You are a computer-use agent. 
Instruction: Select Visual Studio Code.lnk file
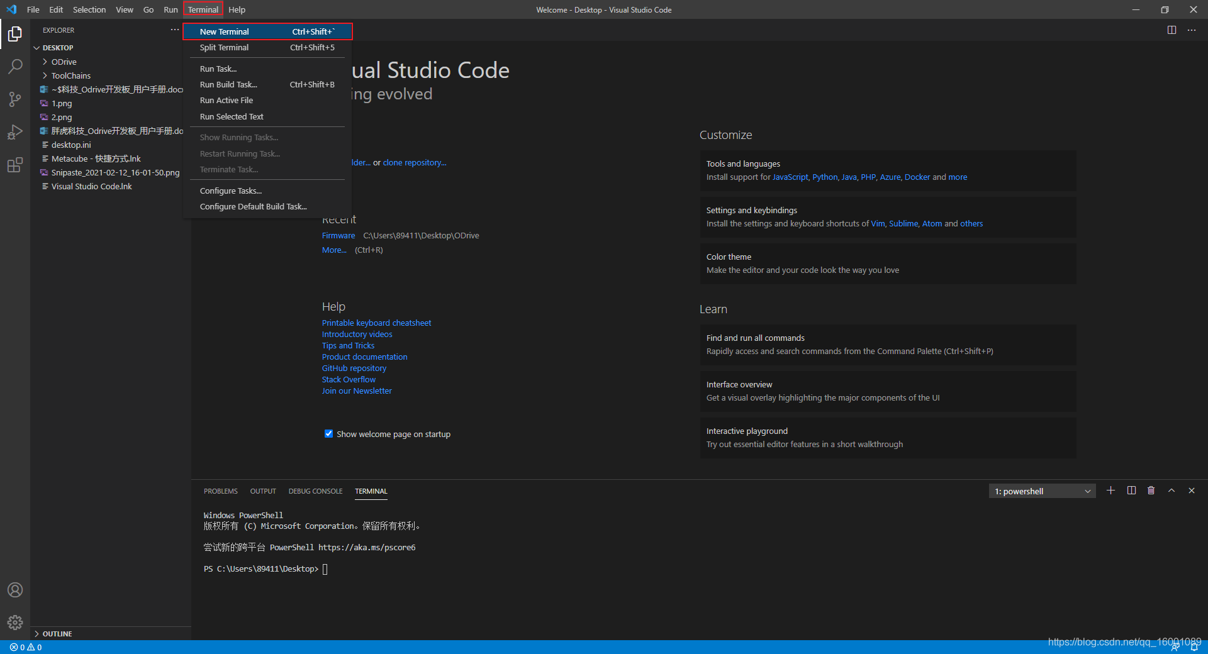coord(92,186)
